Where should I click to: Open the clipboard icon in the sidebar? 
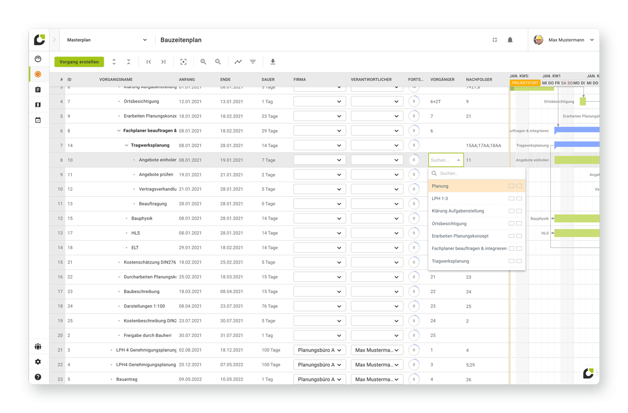coord(38,90)
